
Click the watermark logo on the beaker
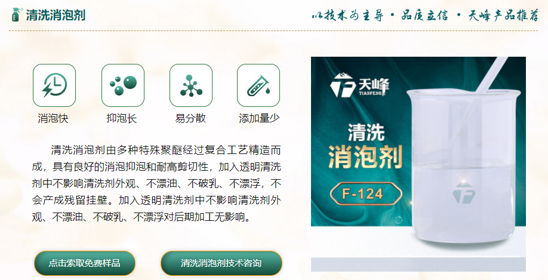pyautogui.click(x=463, y=193)
